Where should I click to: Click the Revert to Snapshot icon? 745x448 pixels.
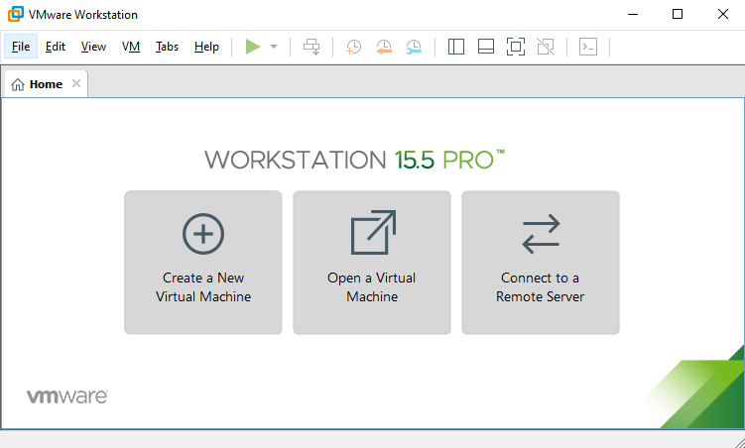pos(384,47)
